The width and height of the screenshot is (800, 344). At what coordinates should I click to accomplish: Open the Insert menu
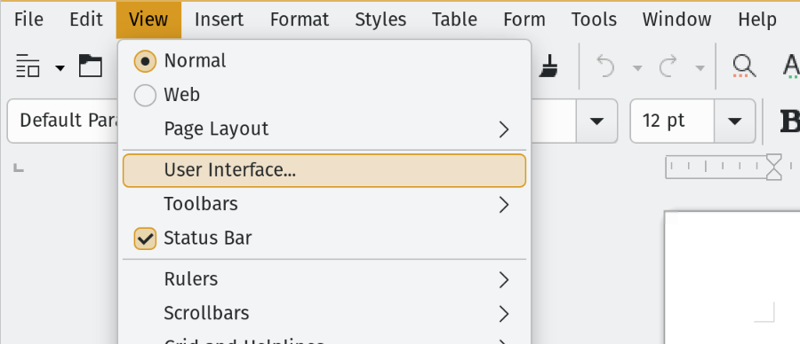point(219,20)
